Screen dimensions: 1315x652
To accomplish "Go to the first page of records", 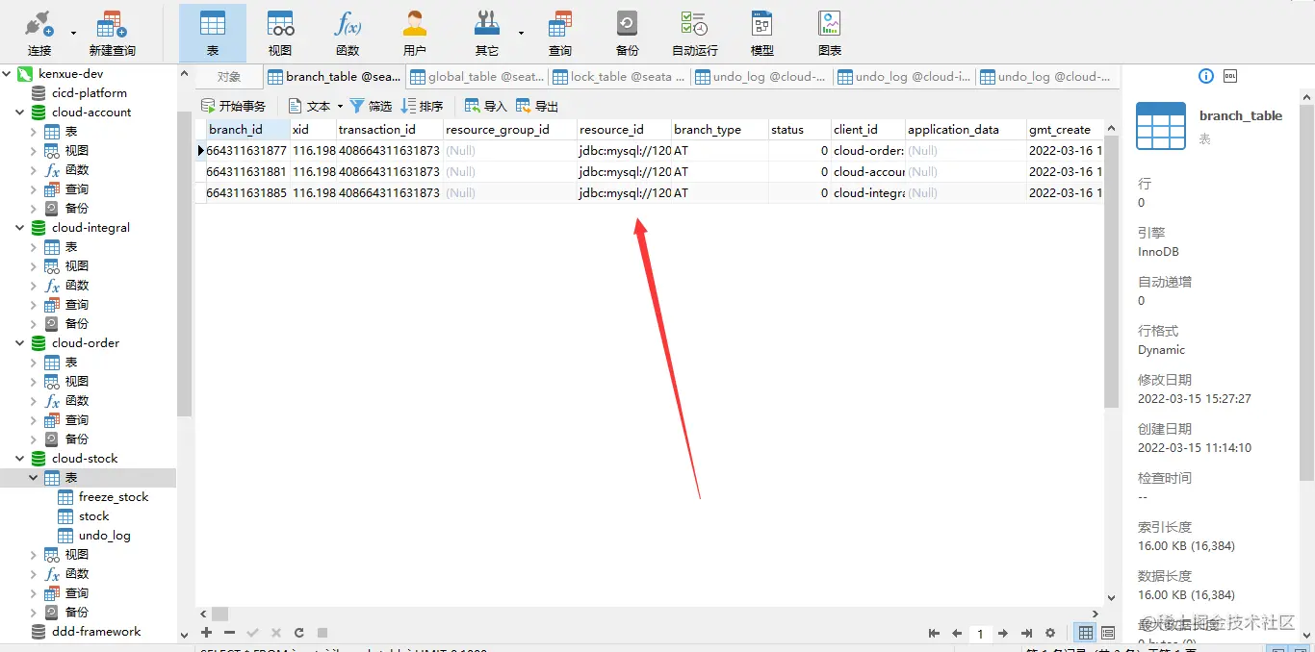I will click(934, 633).
